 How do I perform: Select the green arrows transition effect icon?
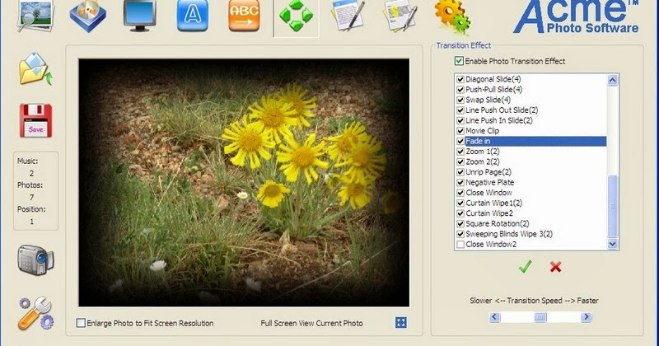[297, 16]
